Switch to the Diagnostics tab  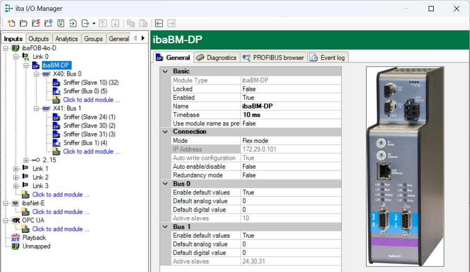click(216, 57)
